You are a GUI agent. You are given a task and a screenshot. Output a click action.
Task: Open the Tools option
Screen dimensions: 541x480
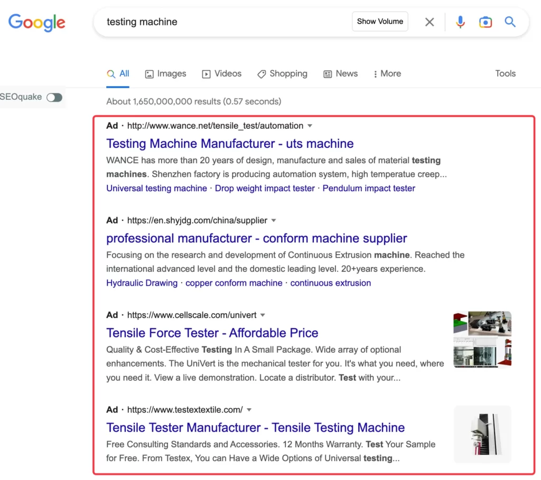click(505, 73)
